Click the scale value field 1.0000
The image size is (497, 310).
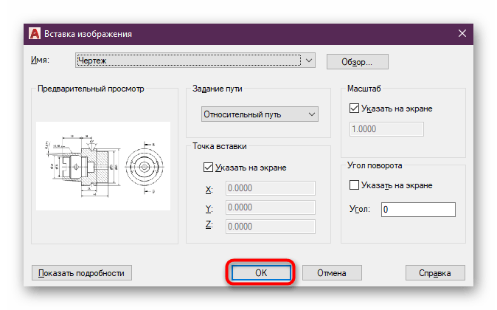tap(386, 129)
